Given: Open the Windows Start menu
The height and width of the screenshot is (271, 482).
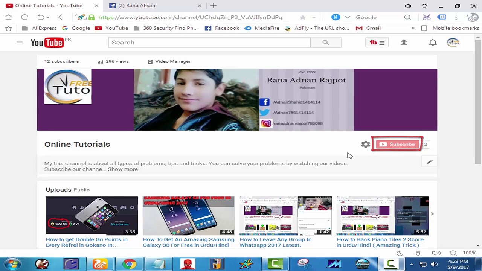Looking at the screenshot, I should 12,264.
